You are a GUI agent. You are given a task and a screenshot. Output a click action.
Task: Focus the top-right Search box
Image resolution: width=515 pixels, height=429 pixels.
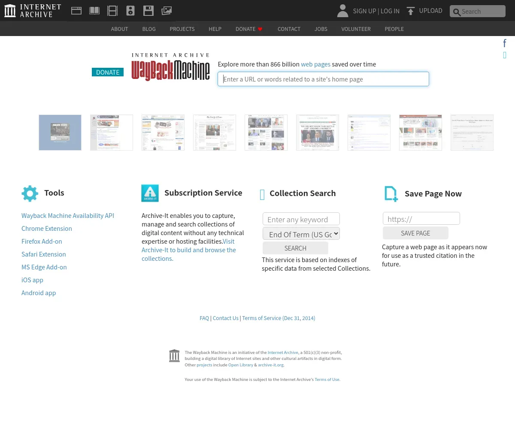(x=478, y=11)
